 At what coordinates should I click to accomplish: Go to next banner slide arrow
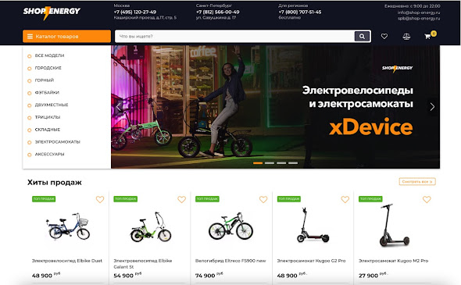(432, 107)
